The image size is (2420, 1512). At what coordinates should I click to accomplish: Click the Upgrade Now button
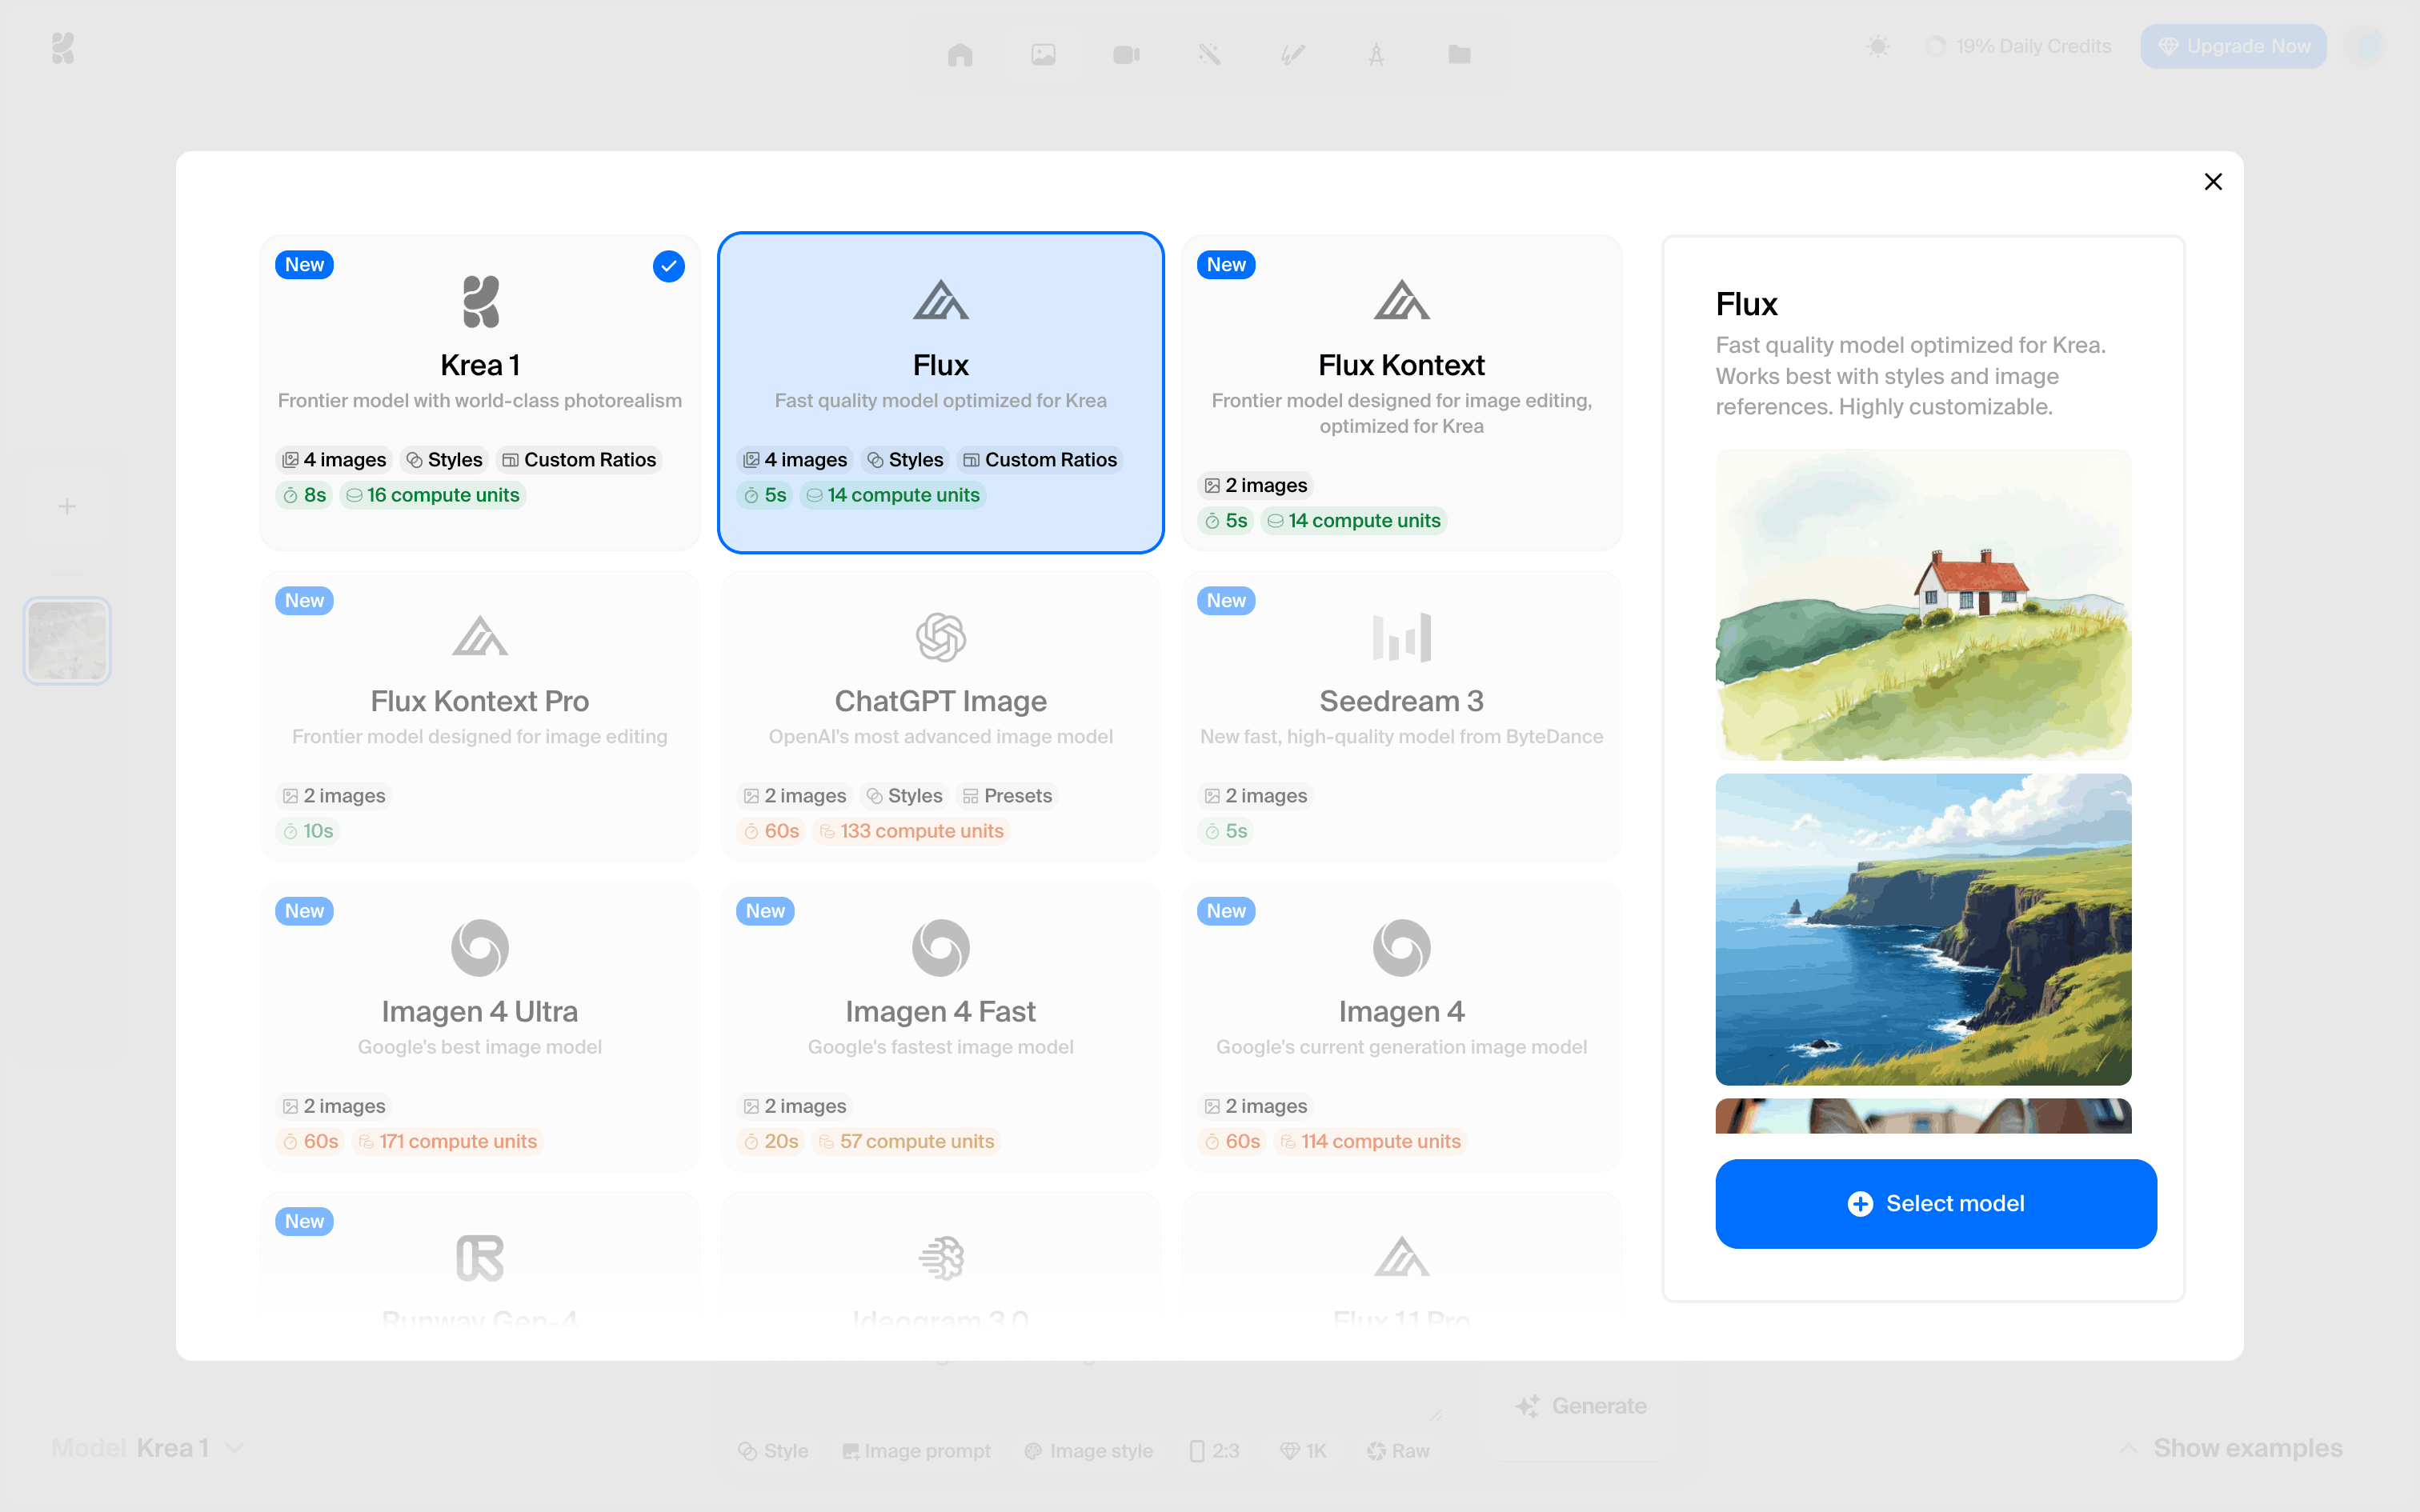(x=2233, y=47)
